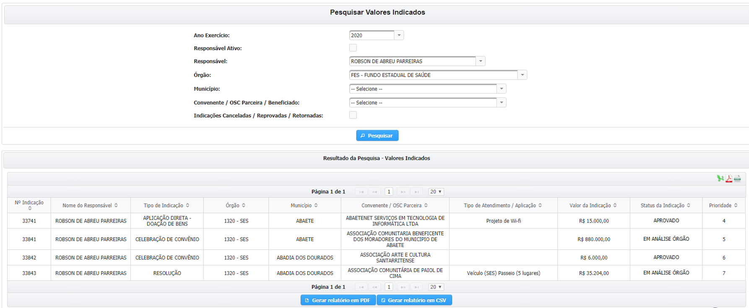
Task: Open the Órgão FES dropdown arrow
Action: [523, 75]
